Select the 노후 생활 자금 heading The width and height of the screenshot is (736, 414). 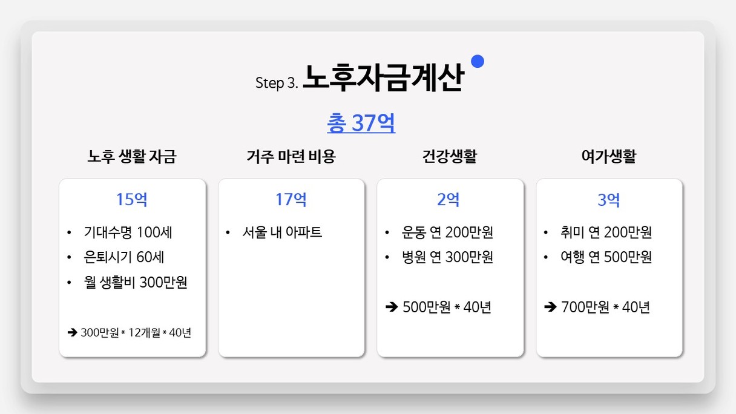pos(132,157)
